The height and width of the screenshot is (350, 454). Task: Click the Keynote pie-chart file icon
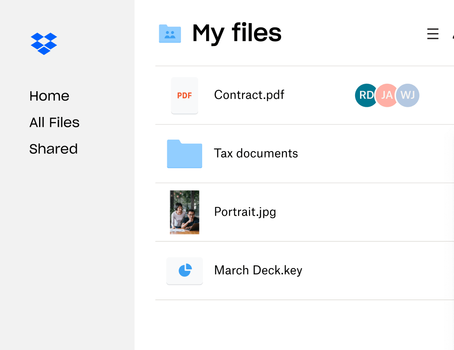[x=184, y=270]
